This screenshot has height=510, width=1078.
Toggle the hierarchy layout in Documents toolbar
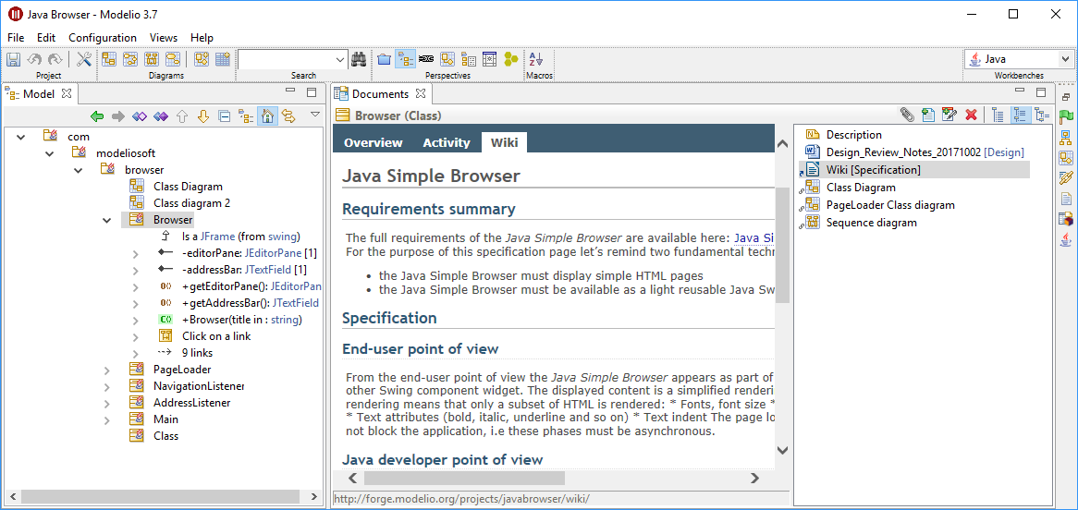[1042, 115]
